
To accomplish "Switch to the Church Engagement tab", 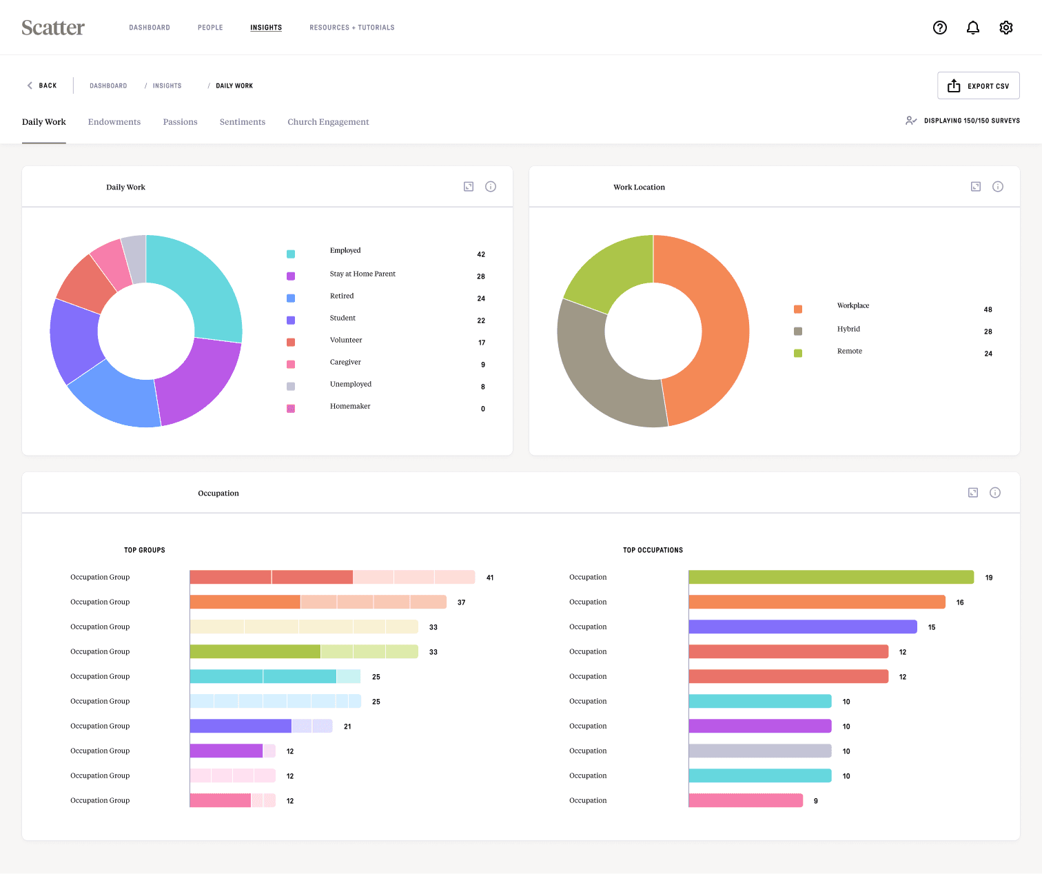I will (328, 122).
